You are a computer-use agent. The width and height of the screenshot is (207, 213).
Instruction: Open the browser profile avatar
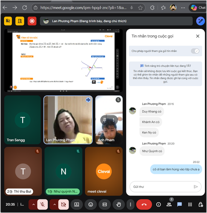tap(173, 8)
